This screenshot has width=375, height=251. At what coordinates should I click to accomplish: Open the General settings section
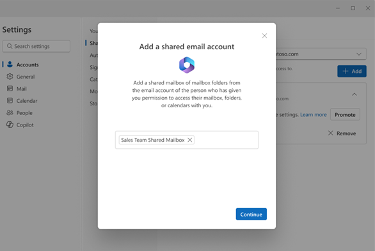click(26, 77)
